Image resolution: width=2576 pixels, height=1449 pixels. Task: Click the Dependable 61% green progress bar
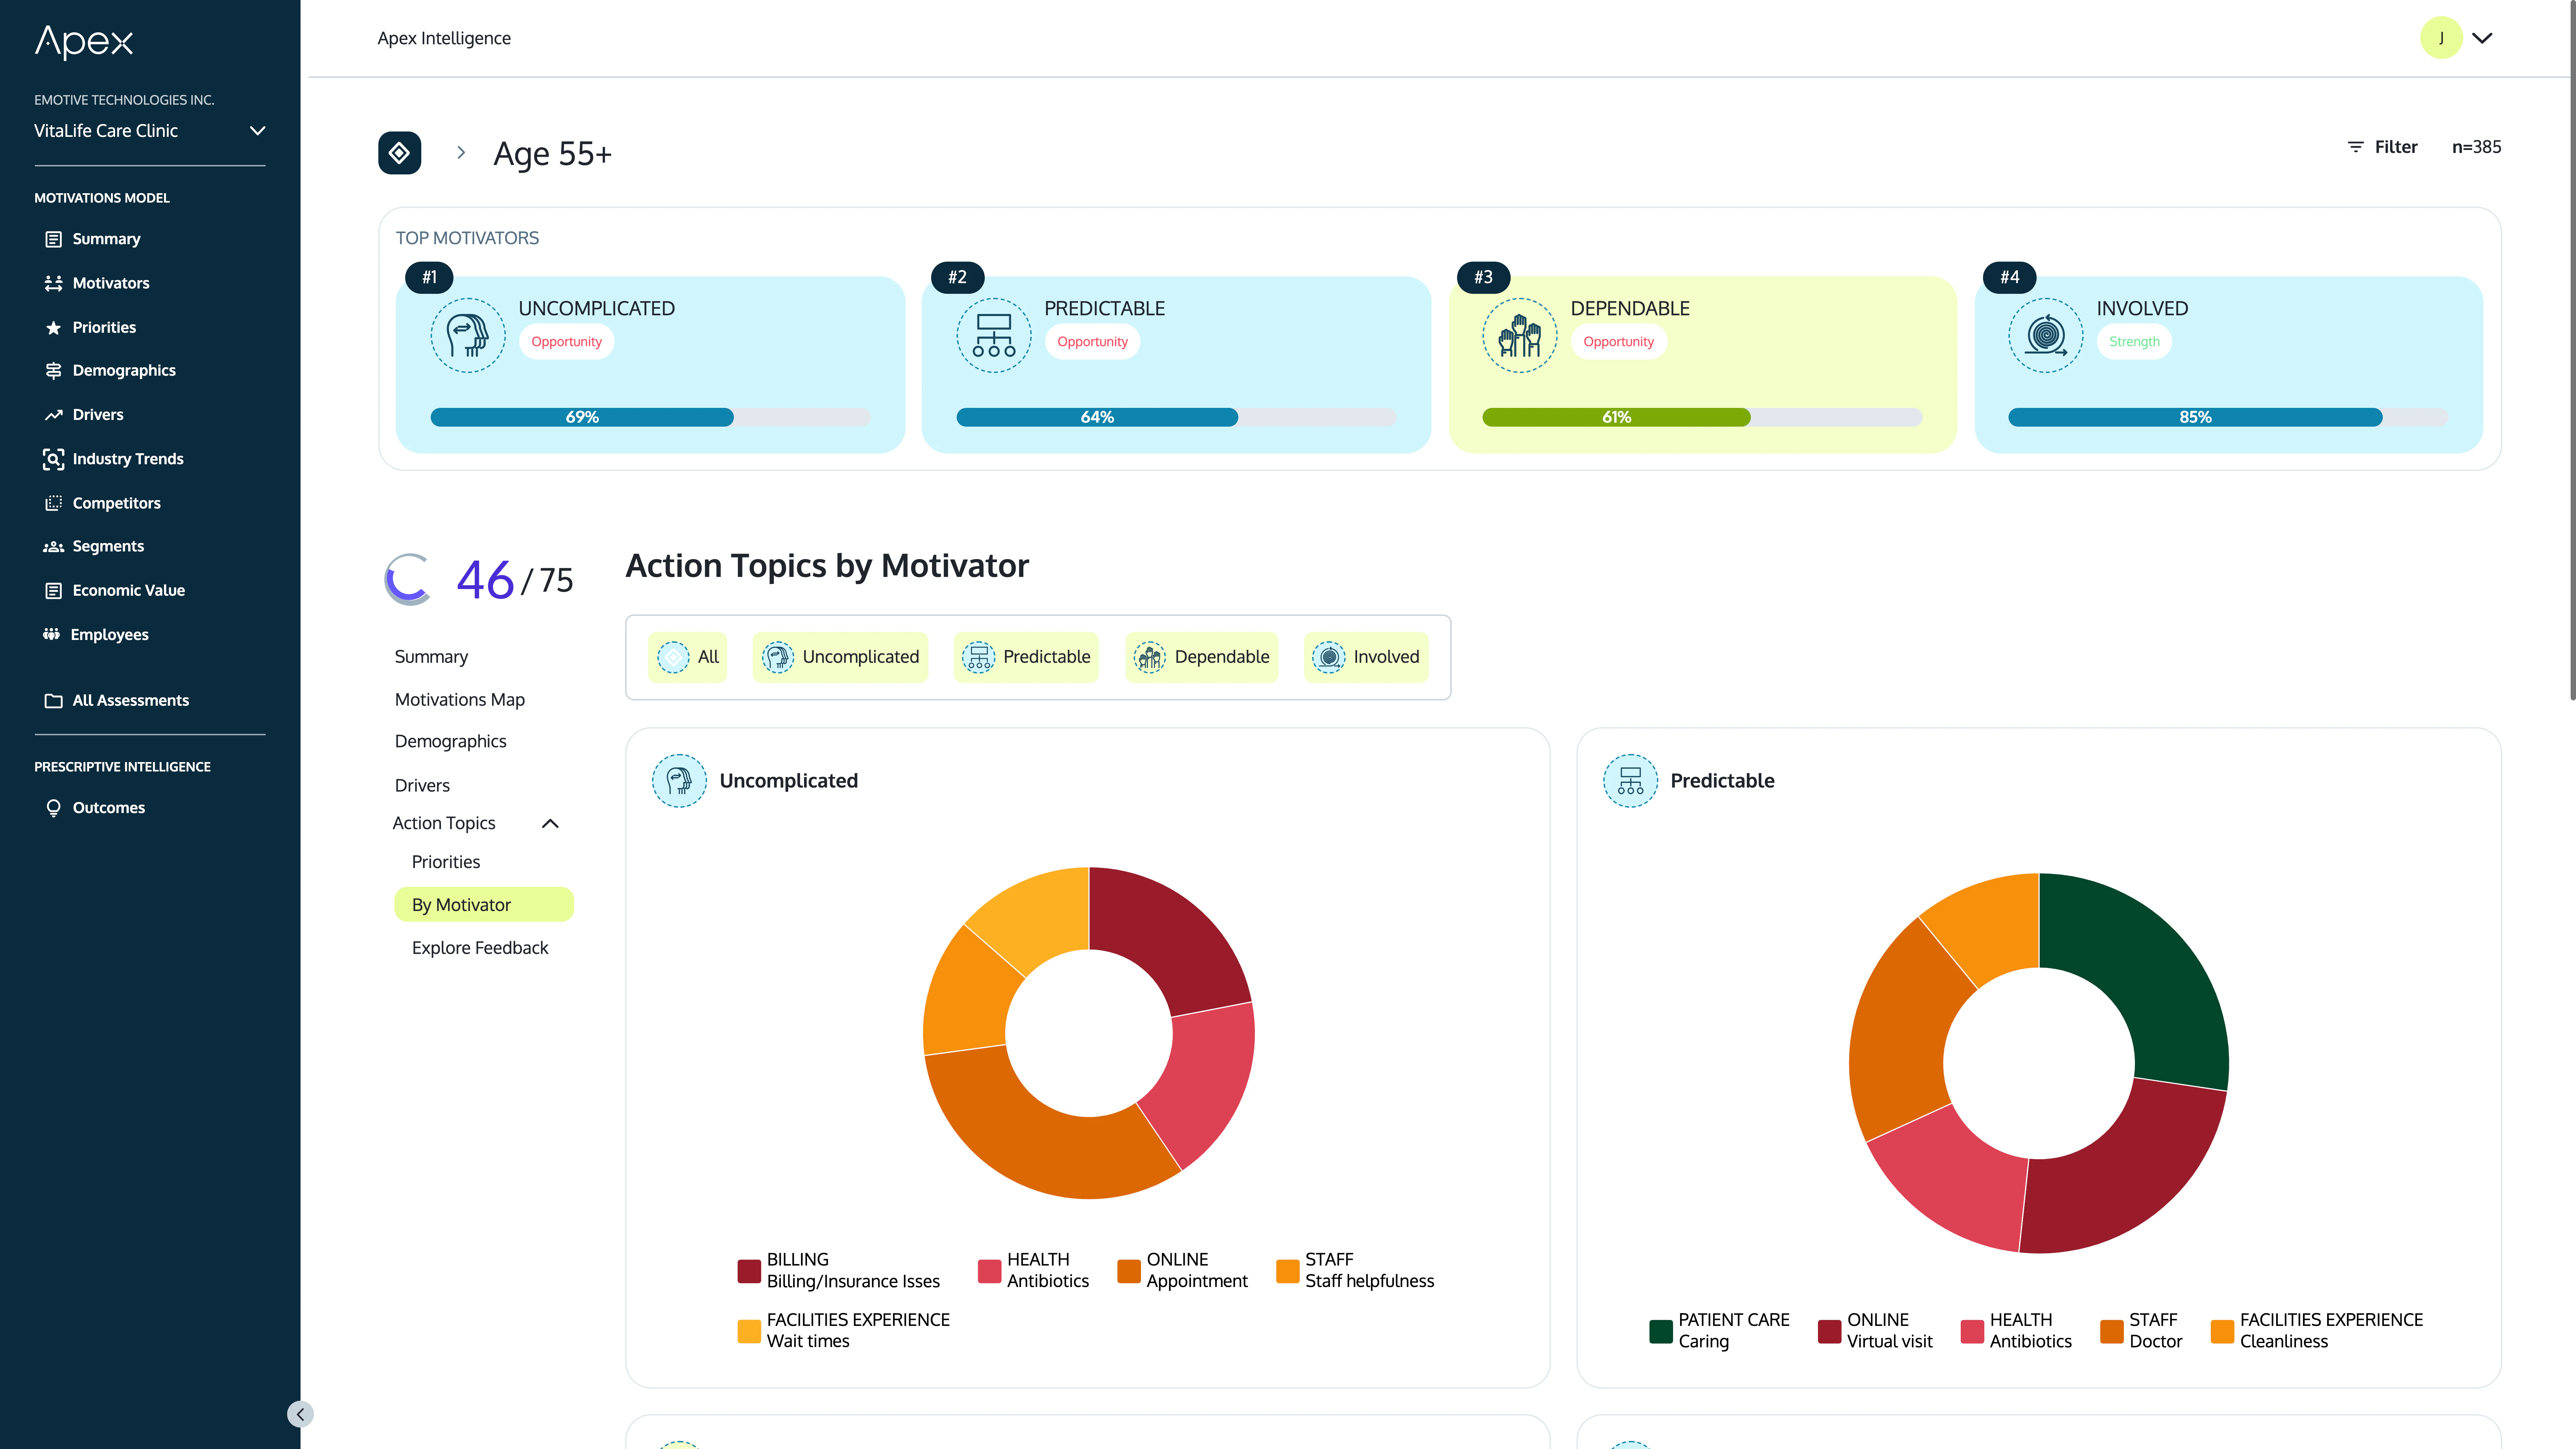tap(1702, 417)
